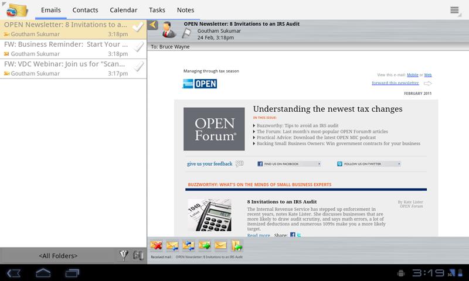This screenshot has width=469, height=281.
Task: Click the yellow back arrow in email header
Action: 153,25
